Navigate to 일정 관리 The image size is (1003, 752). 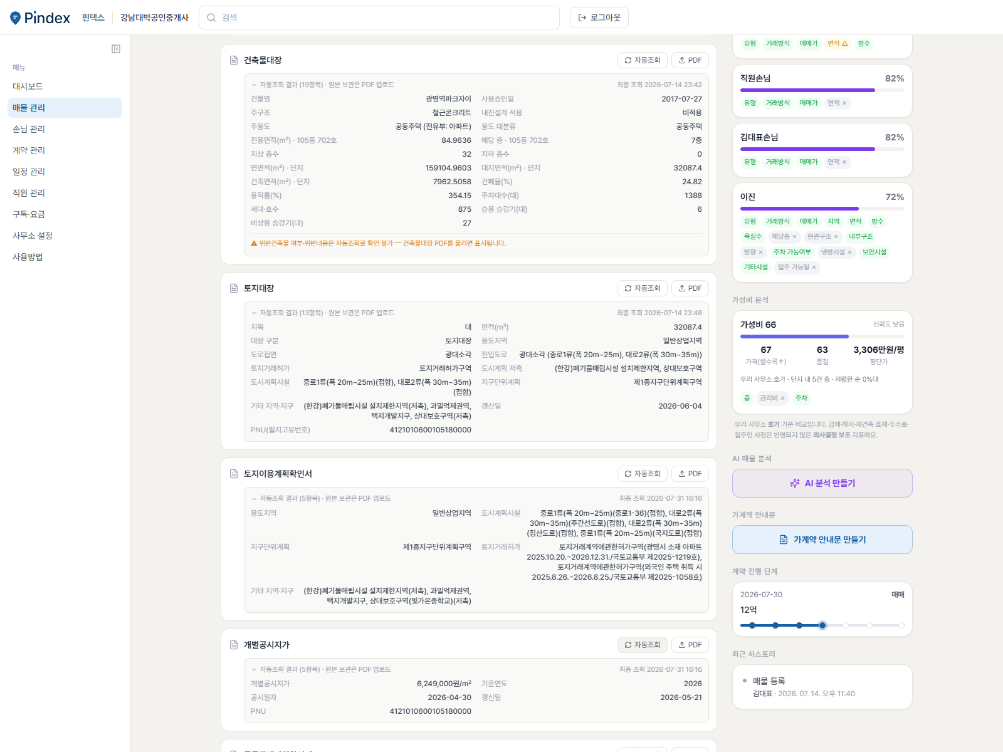click(x=65, y=172)
